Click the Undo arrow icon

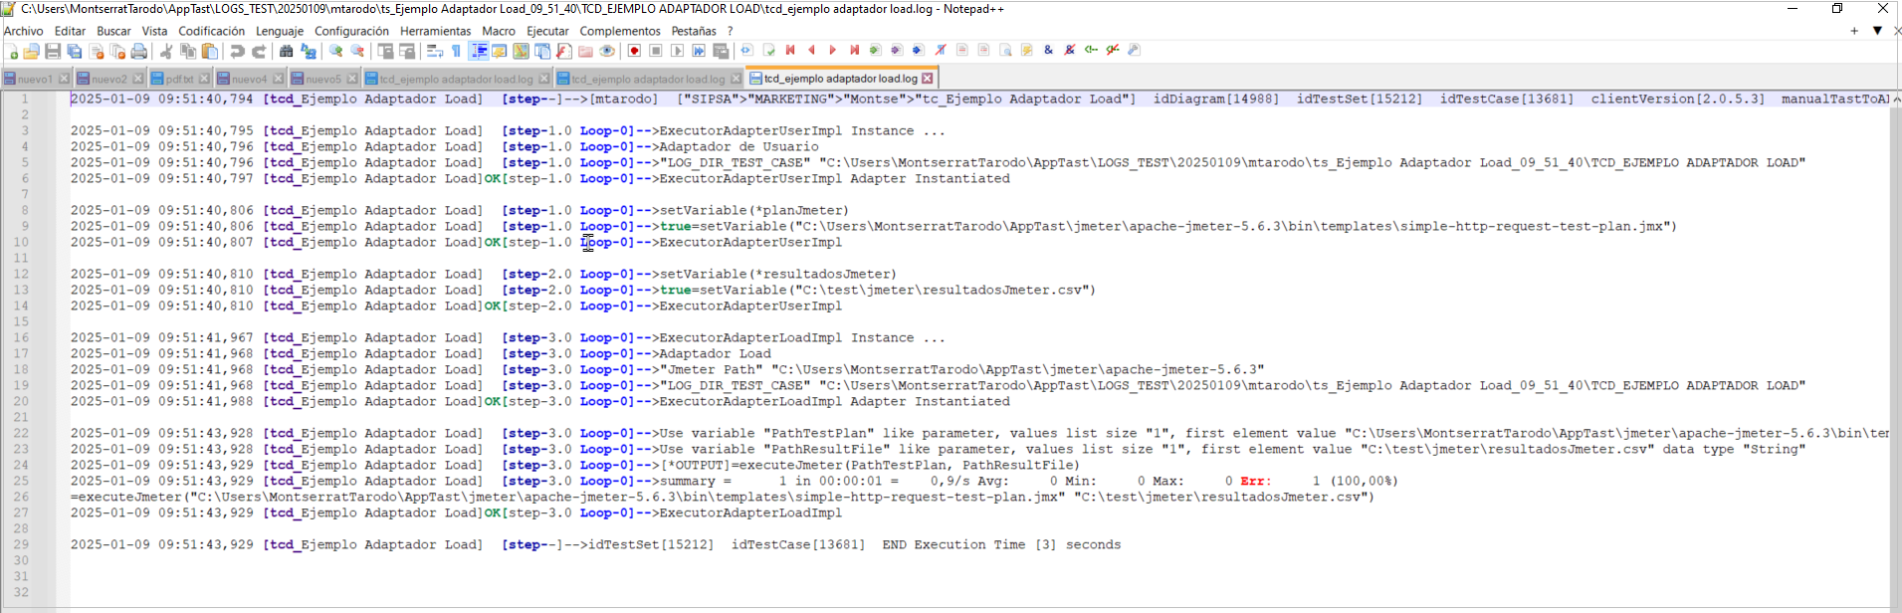pos(237,51)
